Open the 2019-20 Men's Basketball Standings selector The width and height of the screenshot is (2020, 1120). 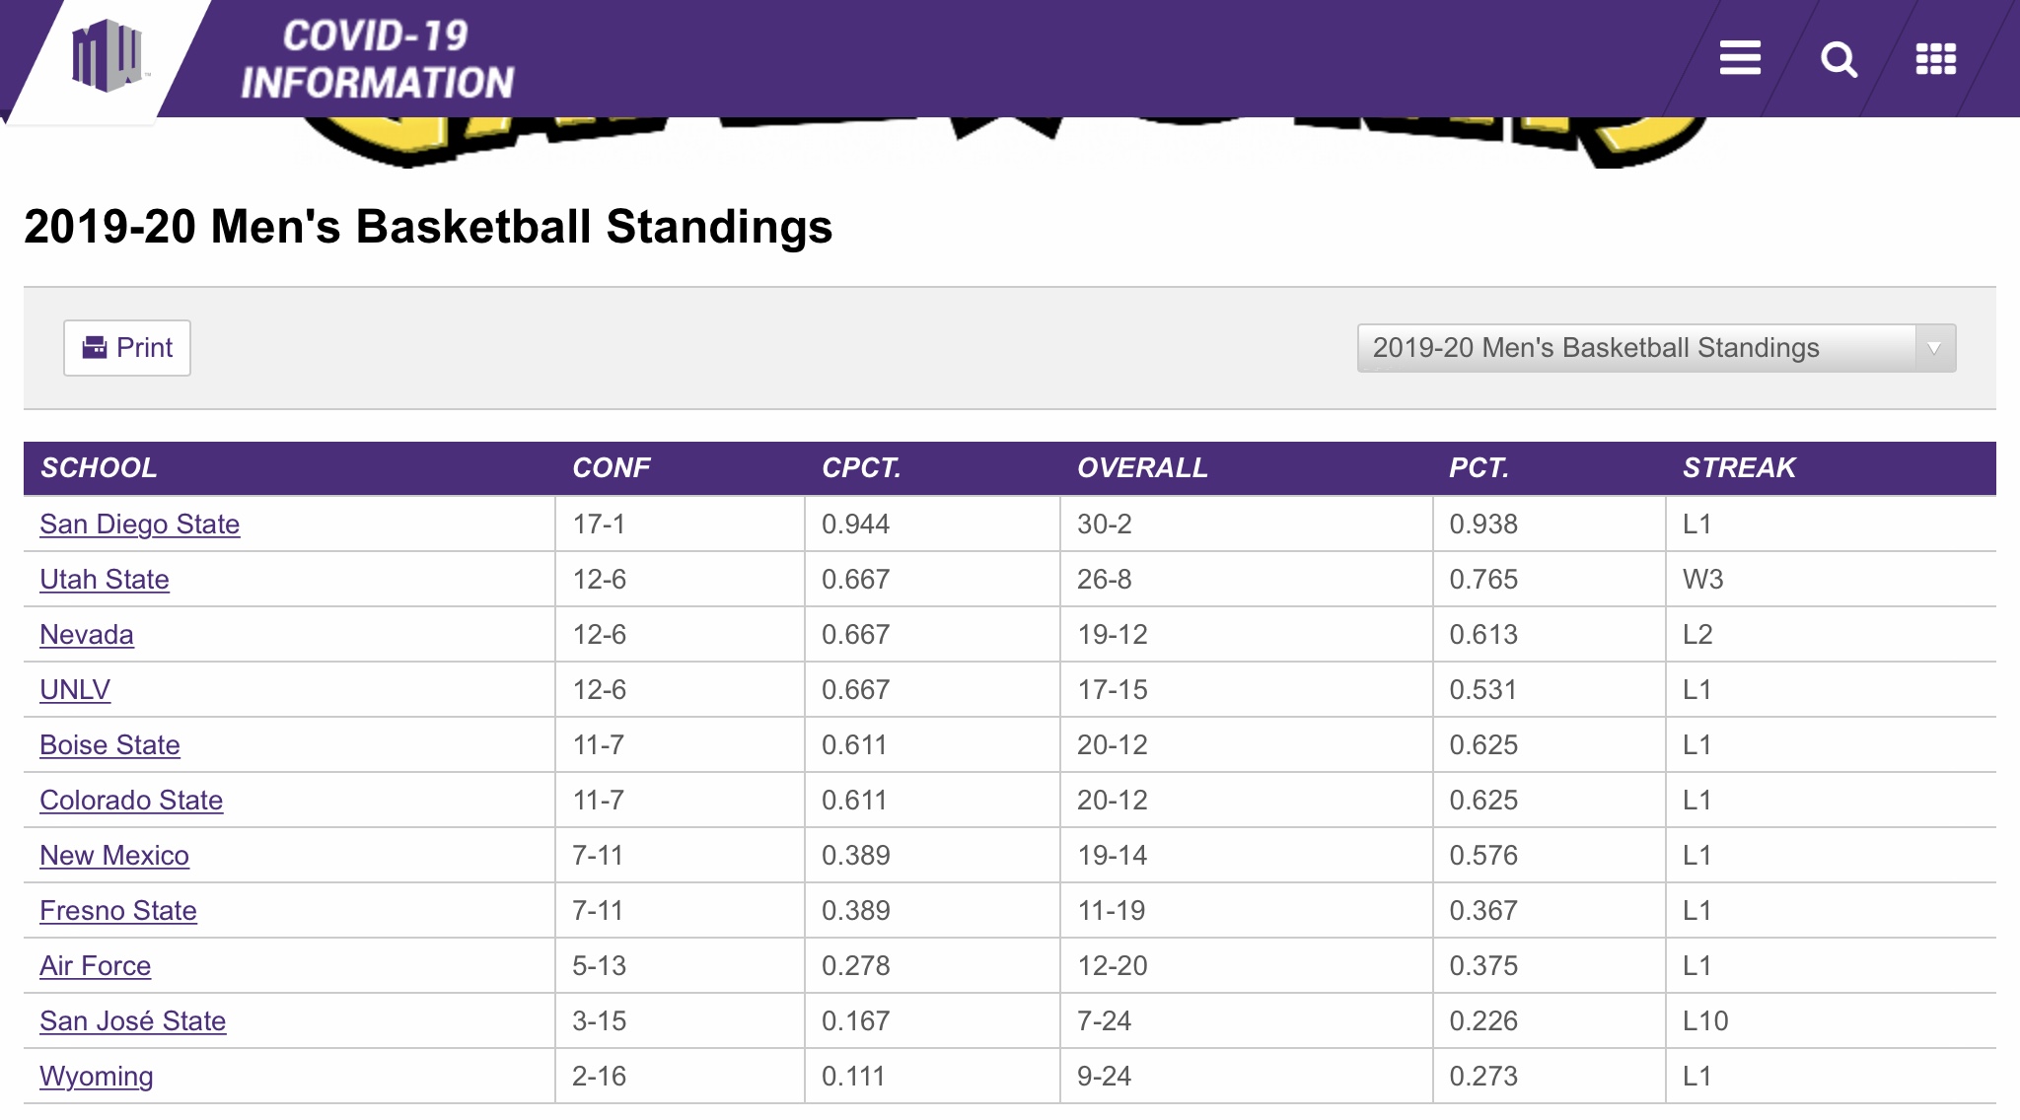point(1656,348)
